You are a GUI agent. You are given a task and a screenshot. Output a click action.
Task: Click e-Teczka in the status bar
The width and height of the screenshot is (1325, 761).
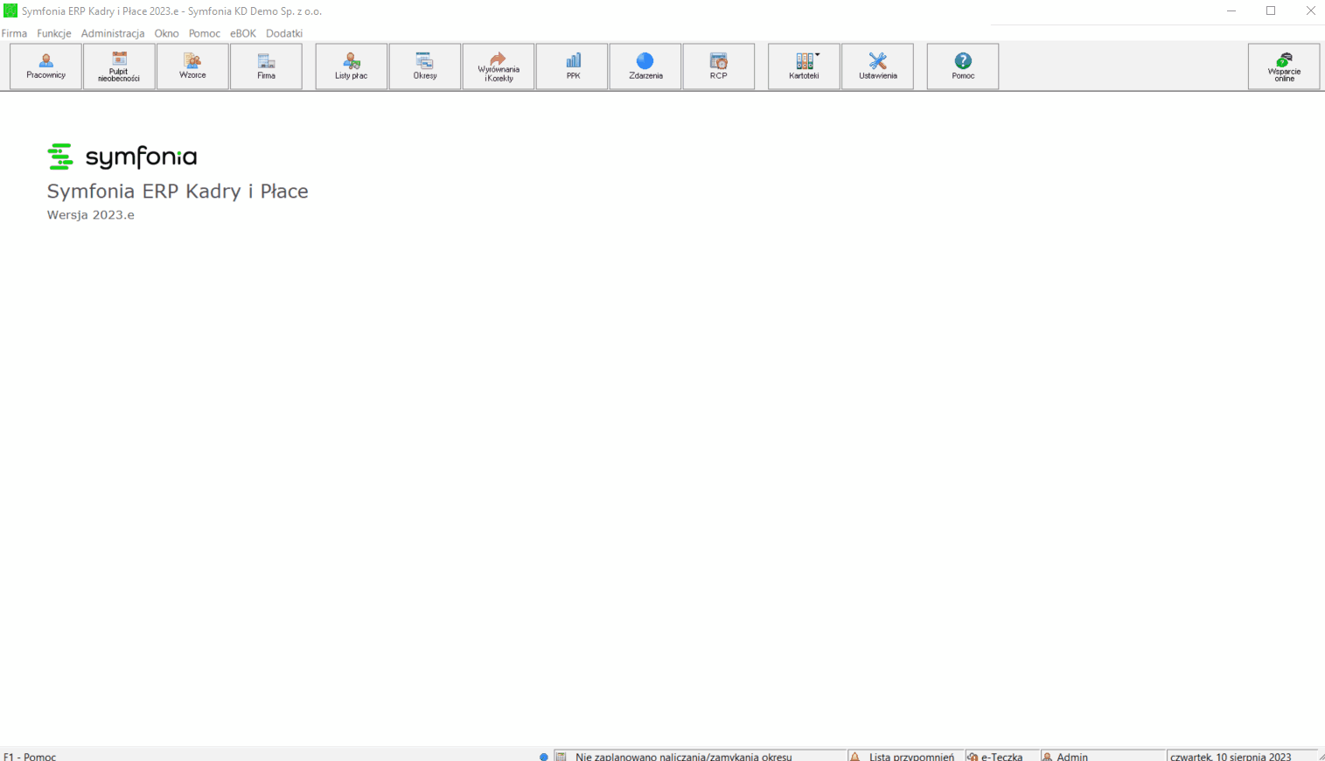pyautogui.click(x=1002, y=756)
